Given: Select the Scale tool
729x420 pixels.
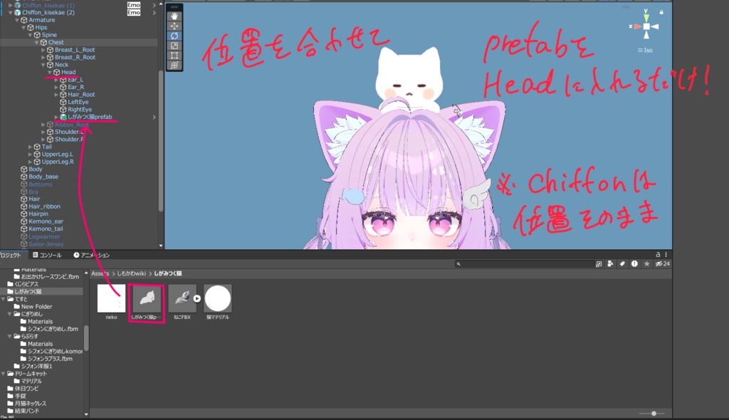Looking at the screenshot, I should (x=174, y=46).
